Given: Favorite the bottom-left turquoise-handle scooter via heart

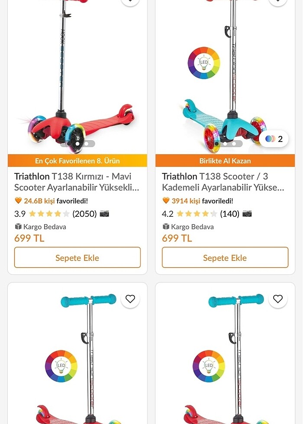Looking at the screenshot, I should point(130,299).
